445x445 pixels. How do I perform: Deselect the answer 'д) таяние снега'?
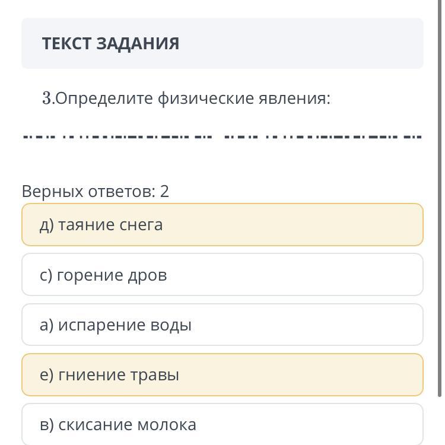(x=222, y=225)
